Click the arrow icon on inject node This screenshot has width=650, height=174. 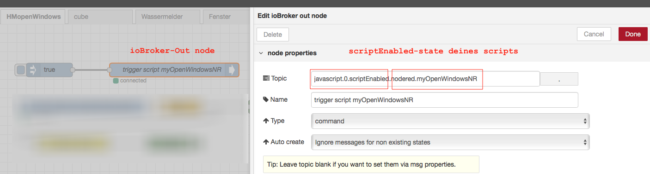33,70
